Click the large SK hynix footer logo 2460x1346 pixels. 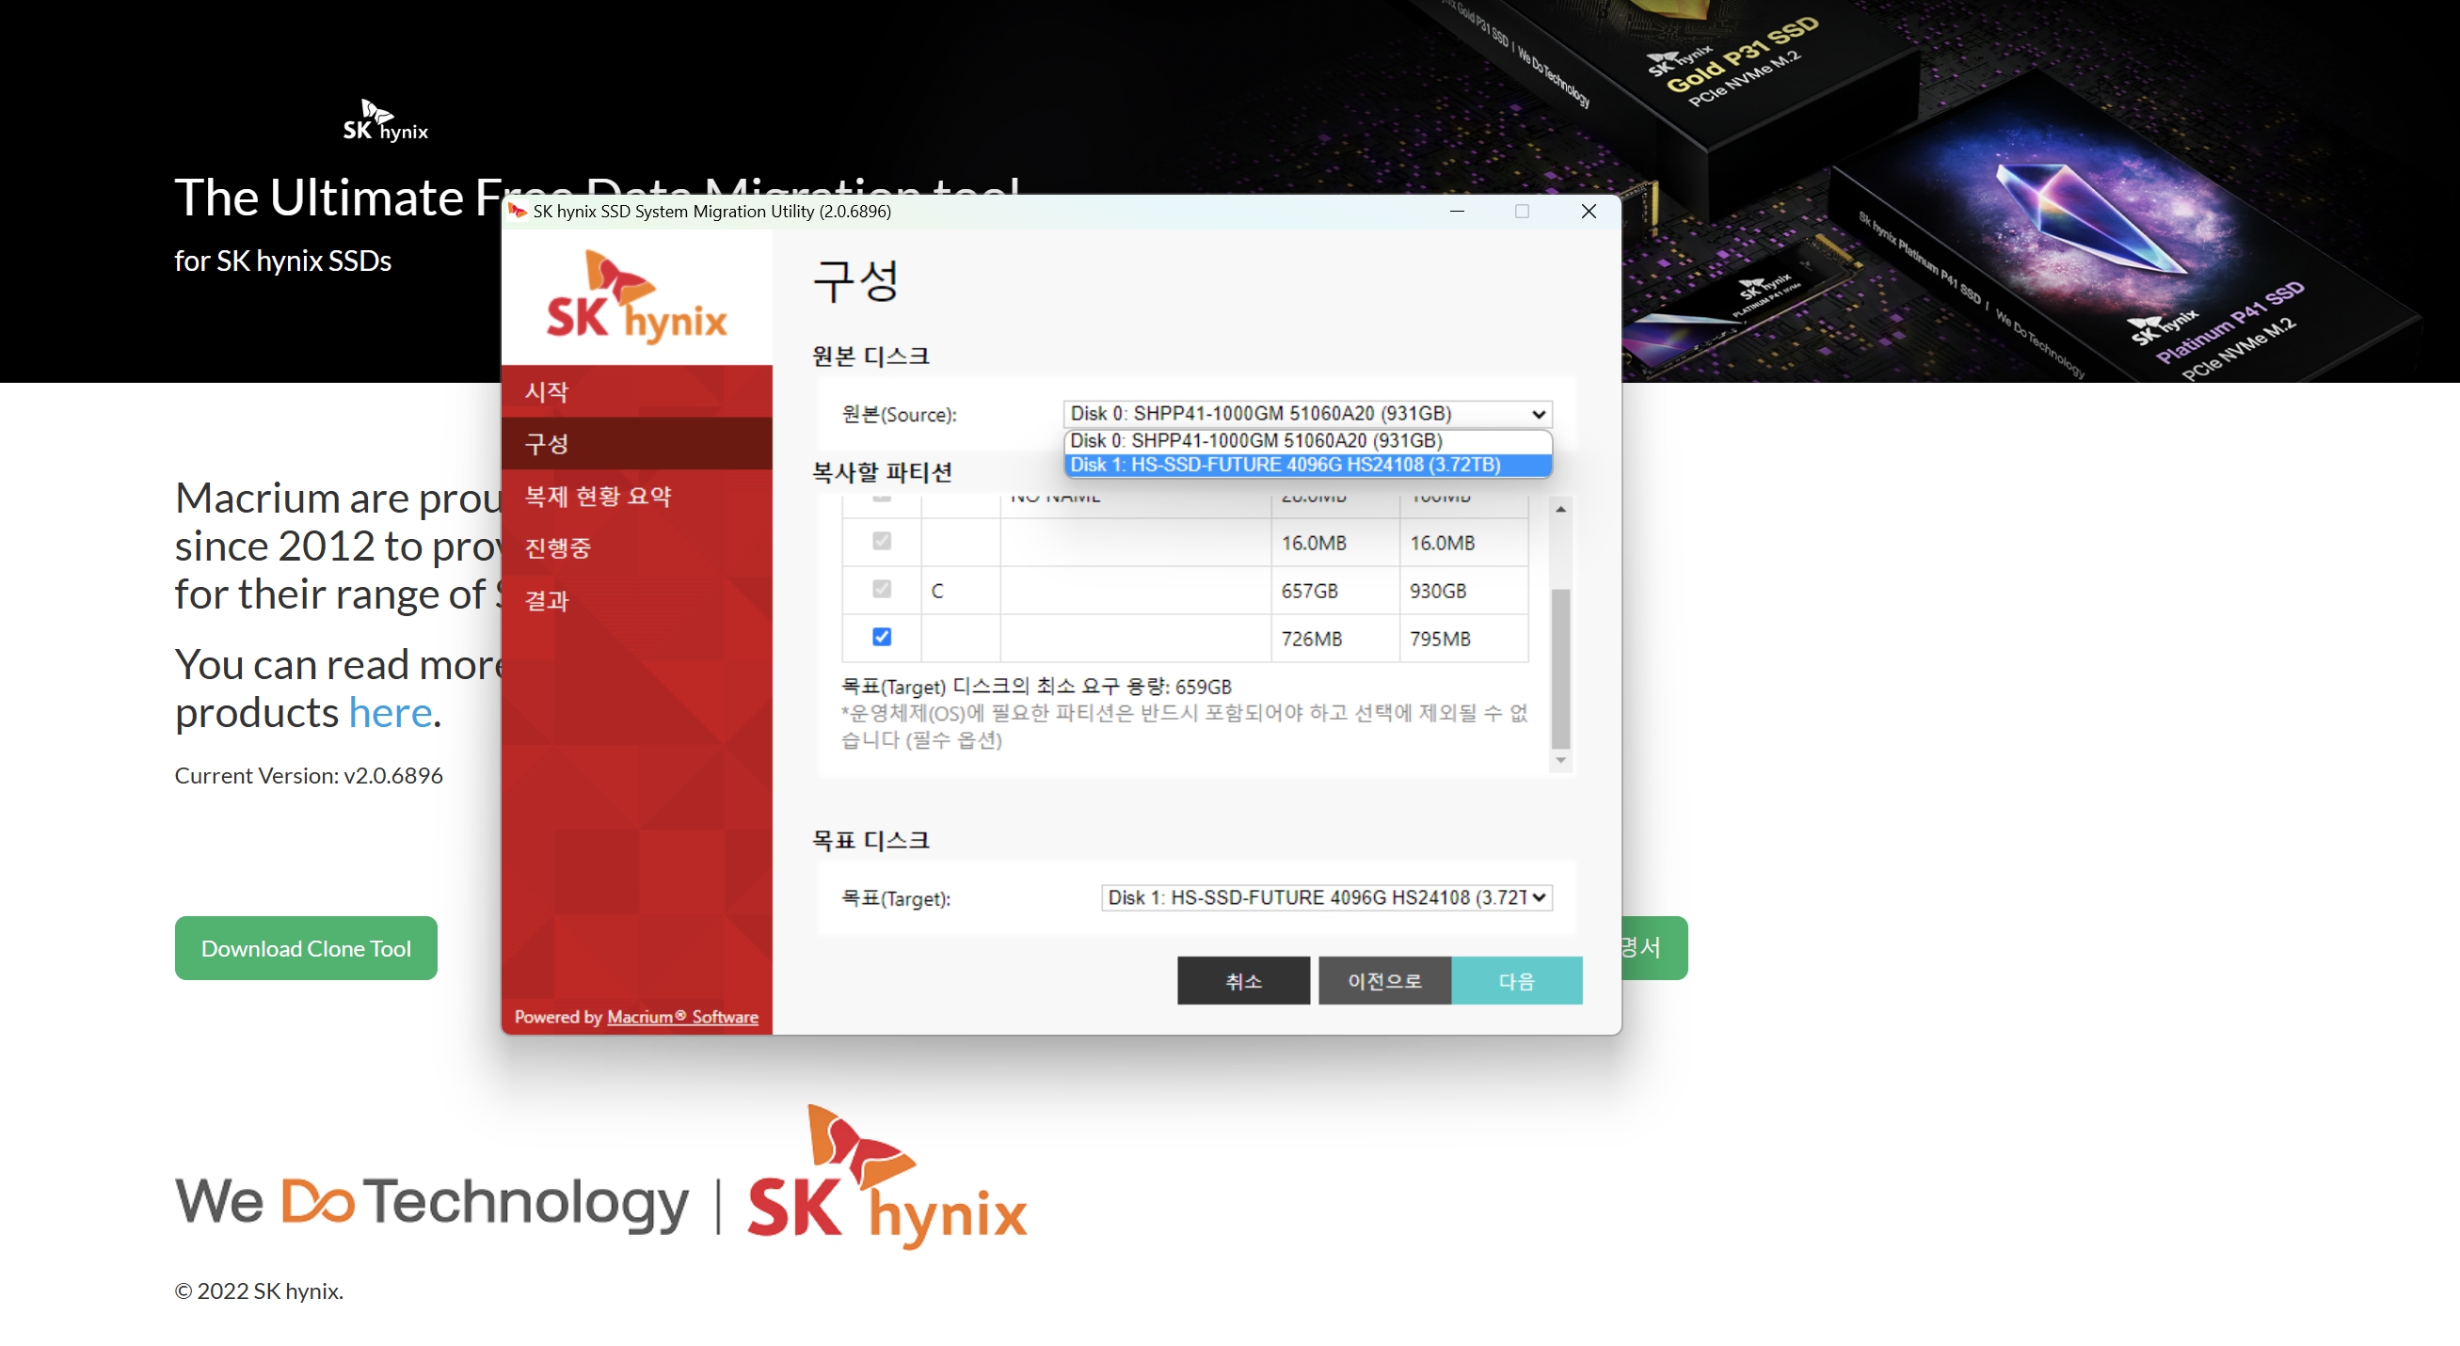(887, 1179)
